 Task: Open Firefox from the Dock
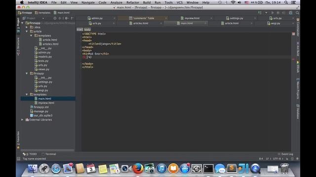(138, 168)
